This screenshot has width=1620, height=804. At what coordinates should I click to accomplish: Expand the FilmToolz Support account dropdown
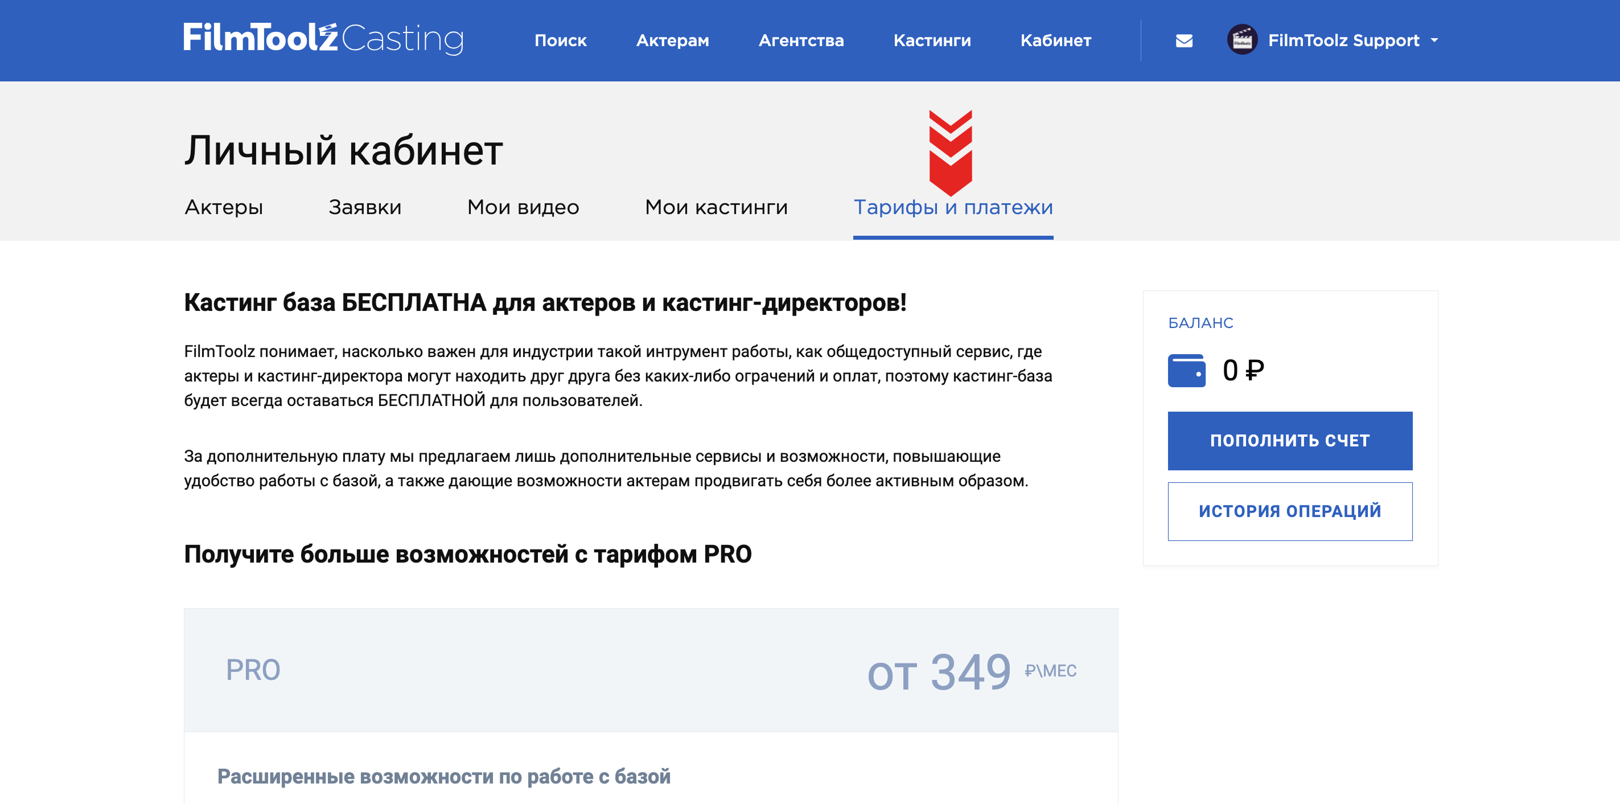pos(1434,40)
